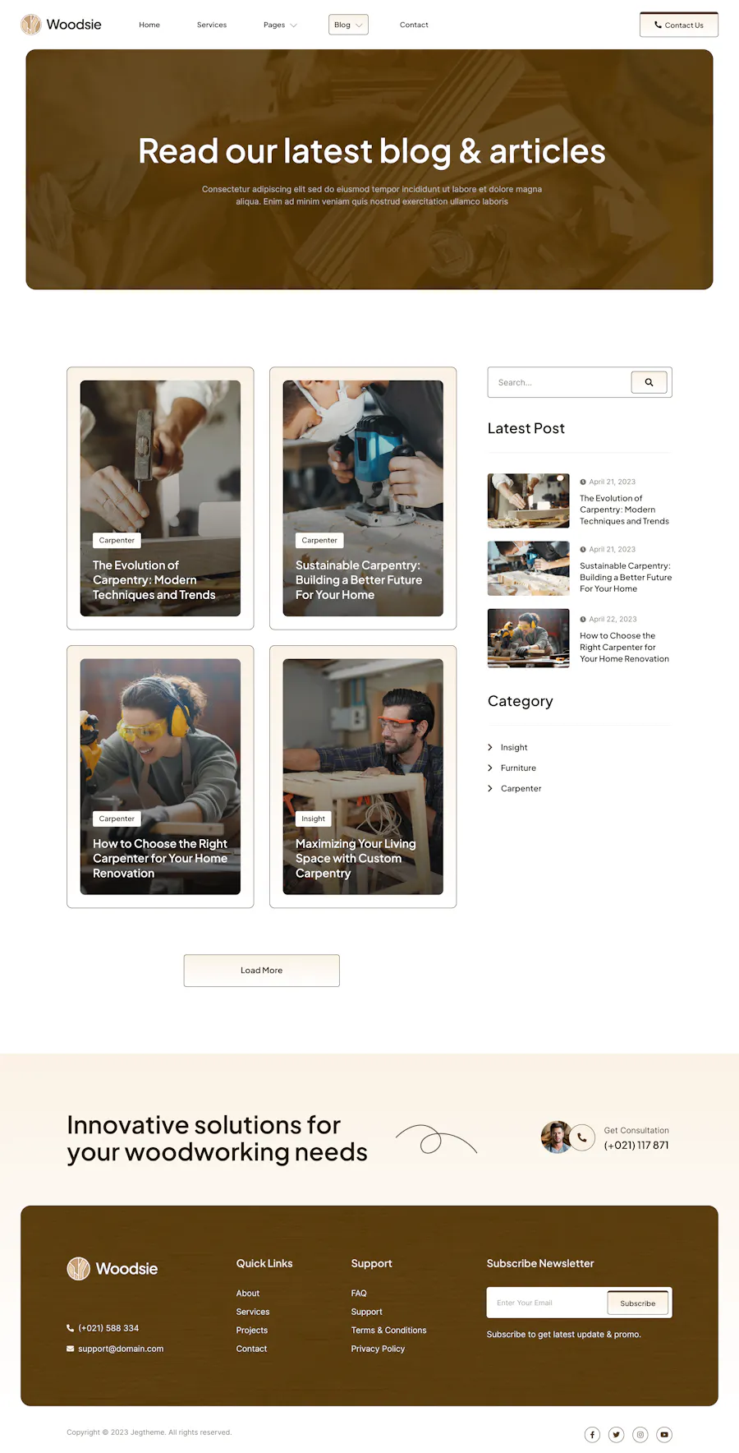This screenshot has height=1453, width=739.
Task: Open the YouTube social icon
Action: [x=664, y=1434]
